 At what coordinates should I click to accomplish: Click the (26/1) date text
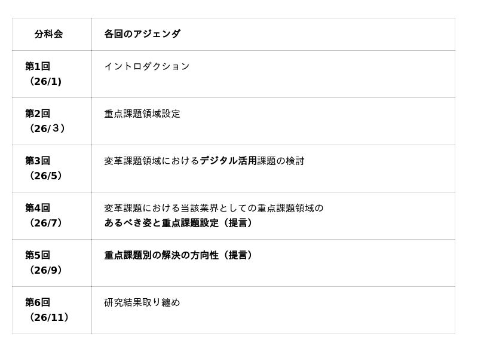point(45,81)
